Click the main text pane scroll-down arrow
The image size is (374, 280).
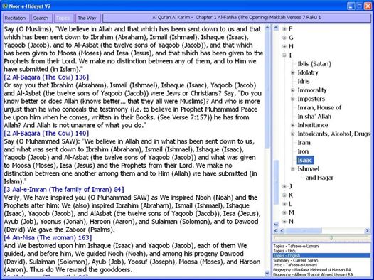pos(267,273)
